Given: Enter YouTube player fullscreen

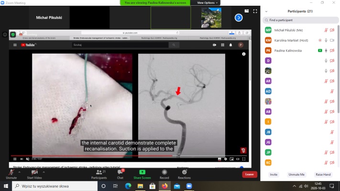Looking at the screenshot, I should [x=244, y=159].
